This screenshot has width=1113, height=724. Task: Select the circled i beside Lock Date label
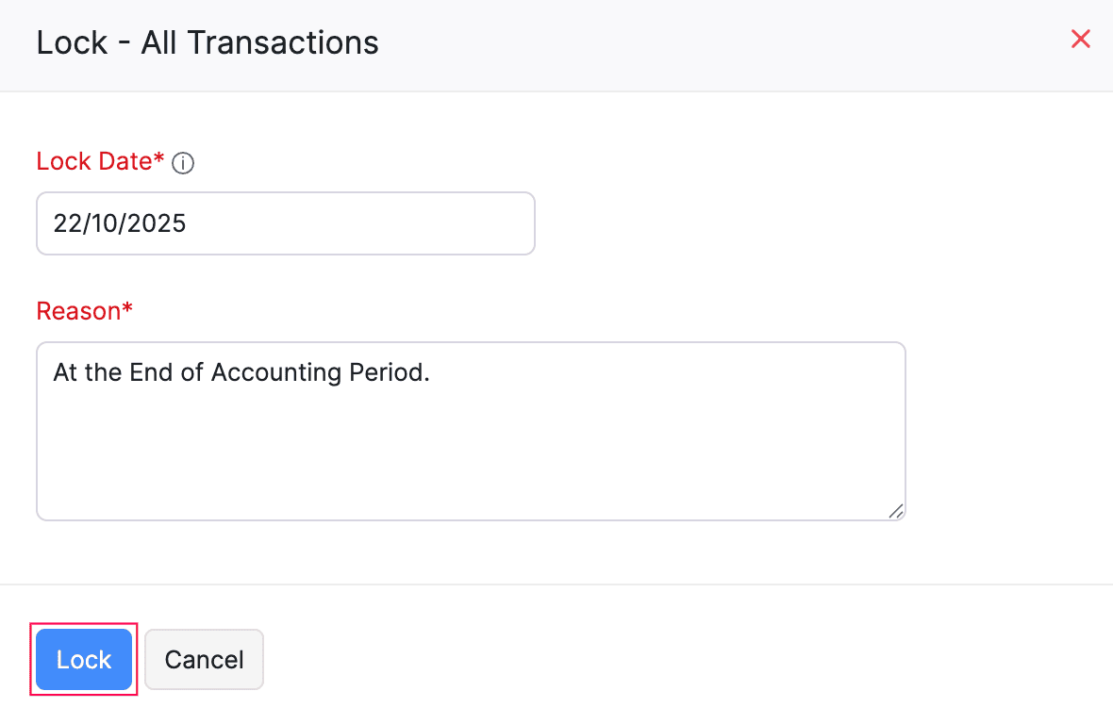[x=183, y=162]
